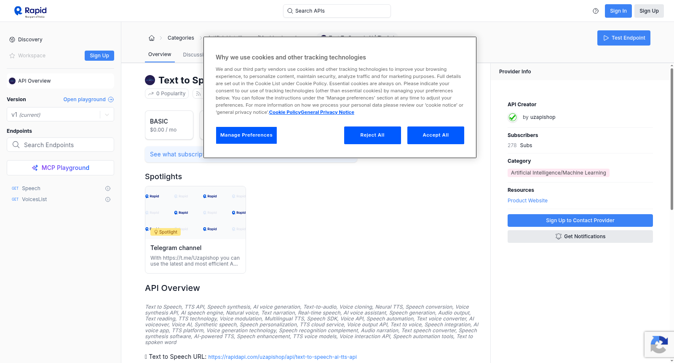Click the magnifier icon in Search Endpoints
The height and width of the screenshot is (363, 674).
[x=16, y=145]
